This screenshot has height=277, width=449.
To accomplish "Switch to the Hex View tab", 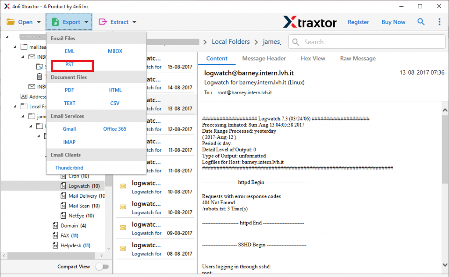I will point(313,58).
